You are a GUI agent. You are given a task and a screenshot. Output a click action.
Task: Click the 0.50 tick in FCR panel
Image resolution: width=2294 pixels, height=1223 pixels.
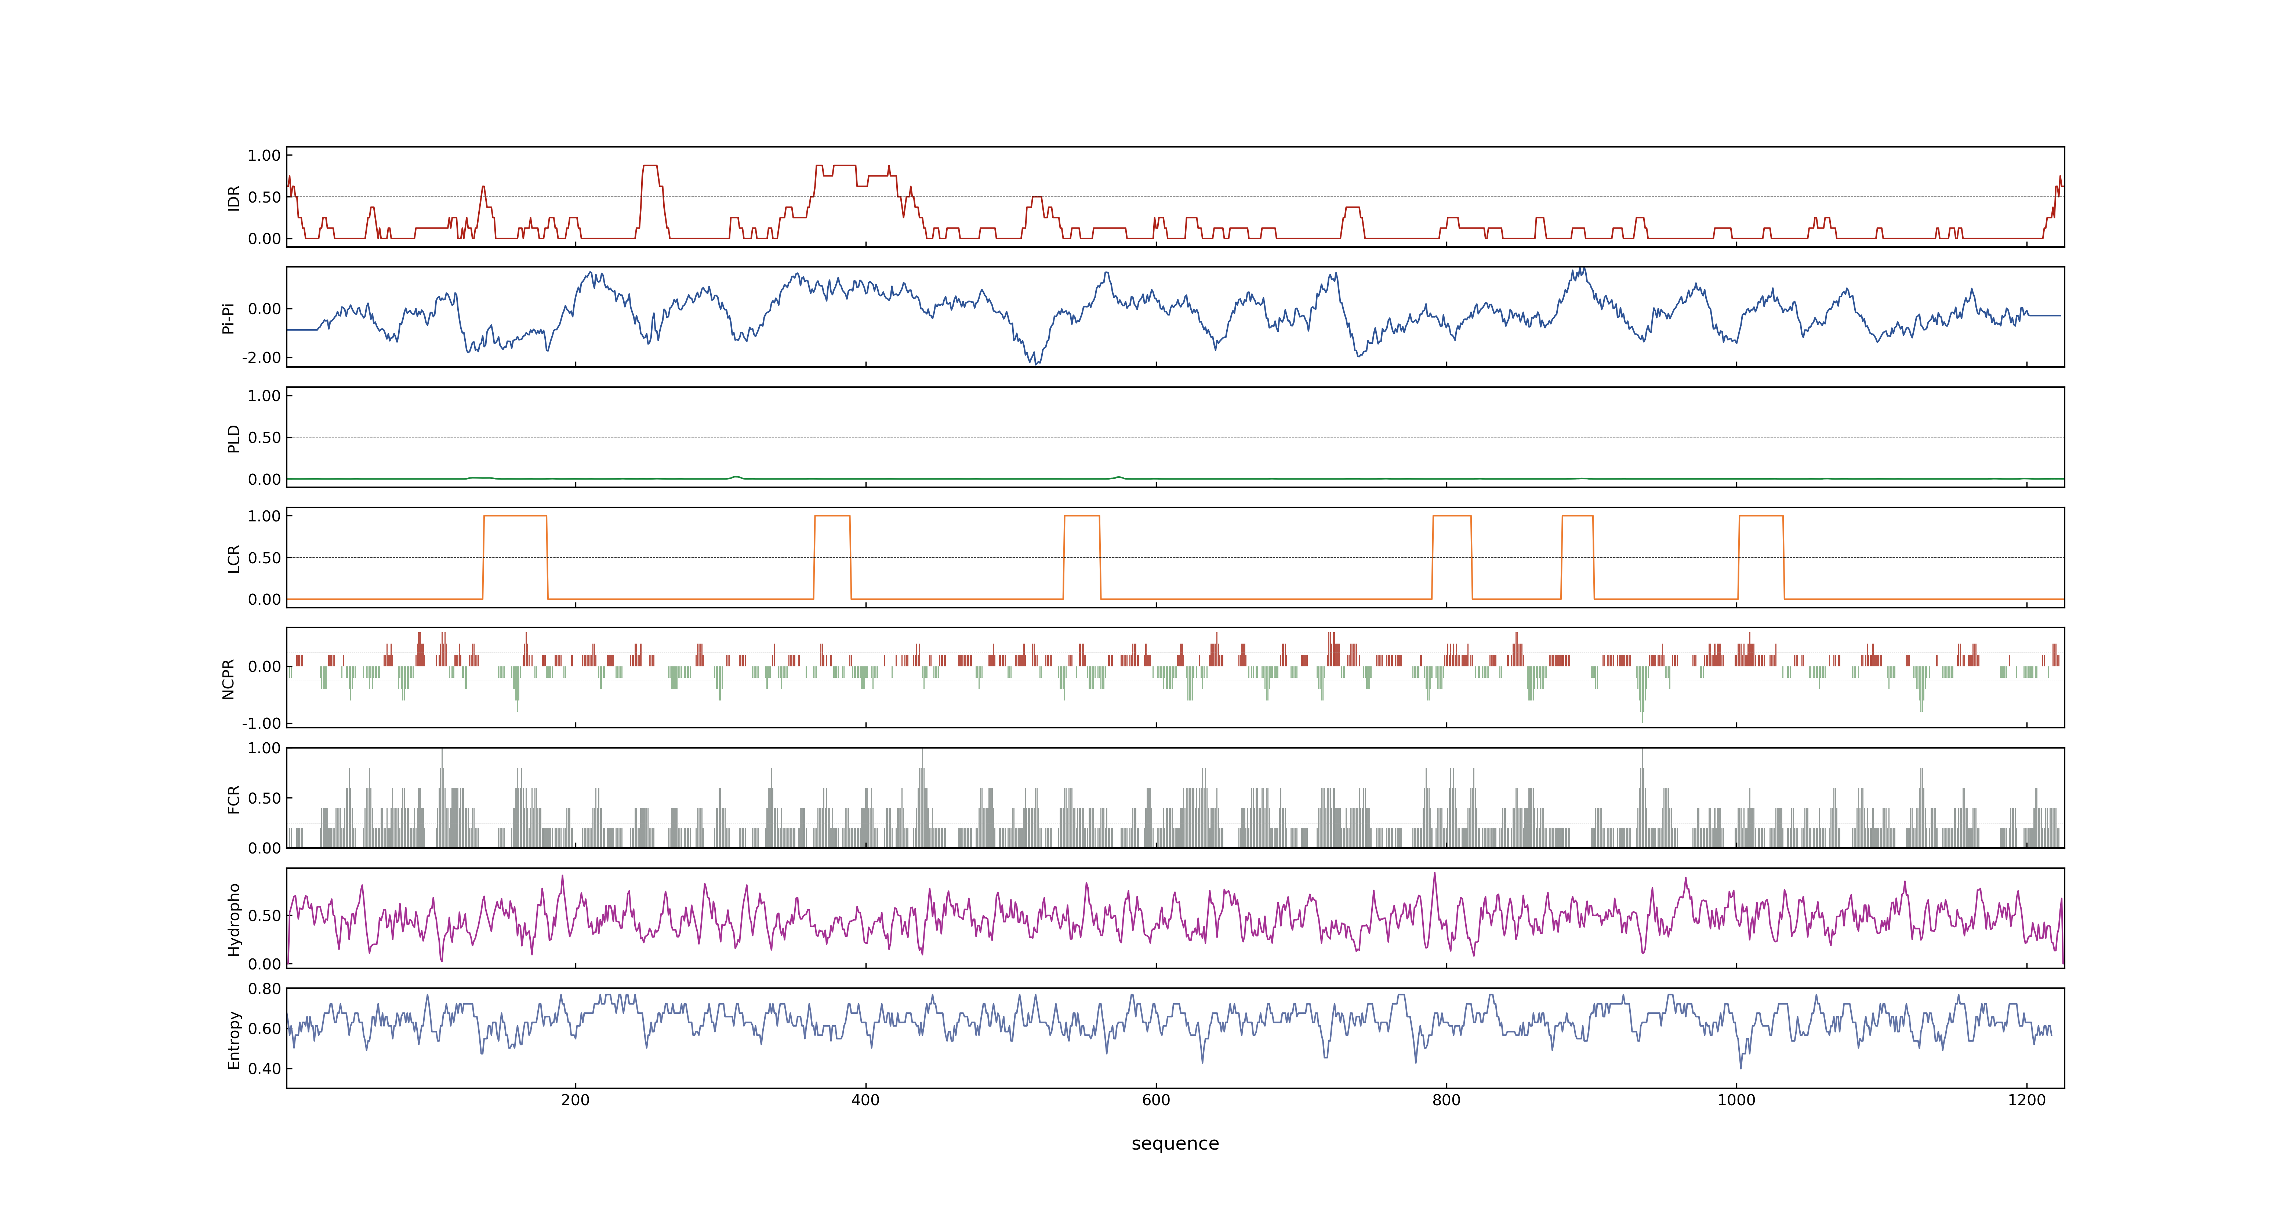tap(265, 798)
